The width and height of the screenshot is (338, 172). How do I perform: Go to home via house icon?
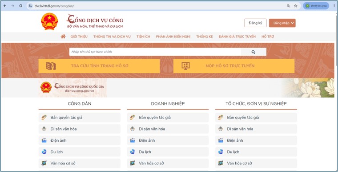63,36
